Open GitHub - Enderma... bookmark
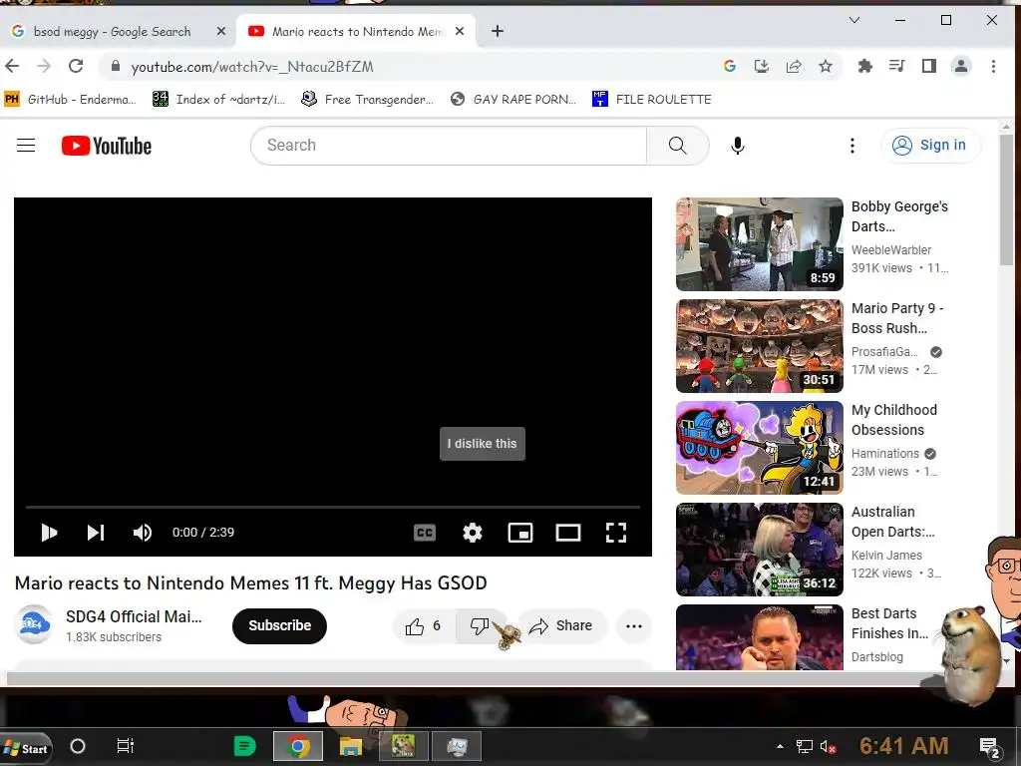The width and height of the screenshot is (1021, 766). pyautogui.click(x=71, y=99)
